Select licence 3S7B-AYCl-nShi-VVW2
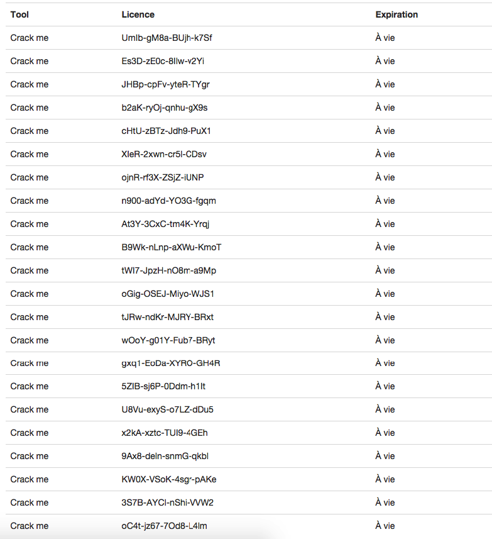 [x=168, y=503]
